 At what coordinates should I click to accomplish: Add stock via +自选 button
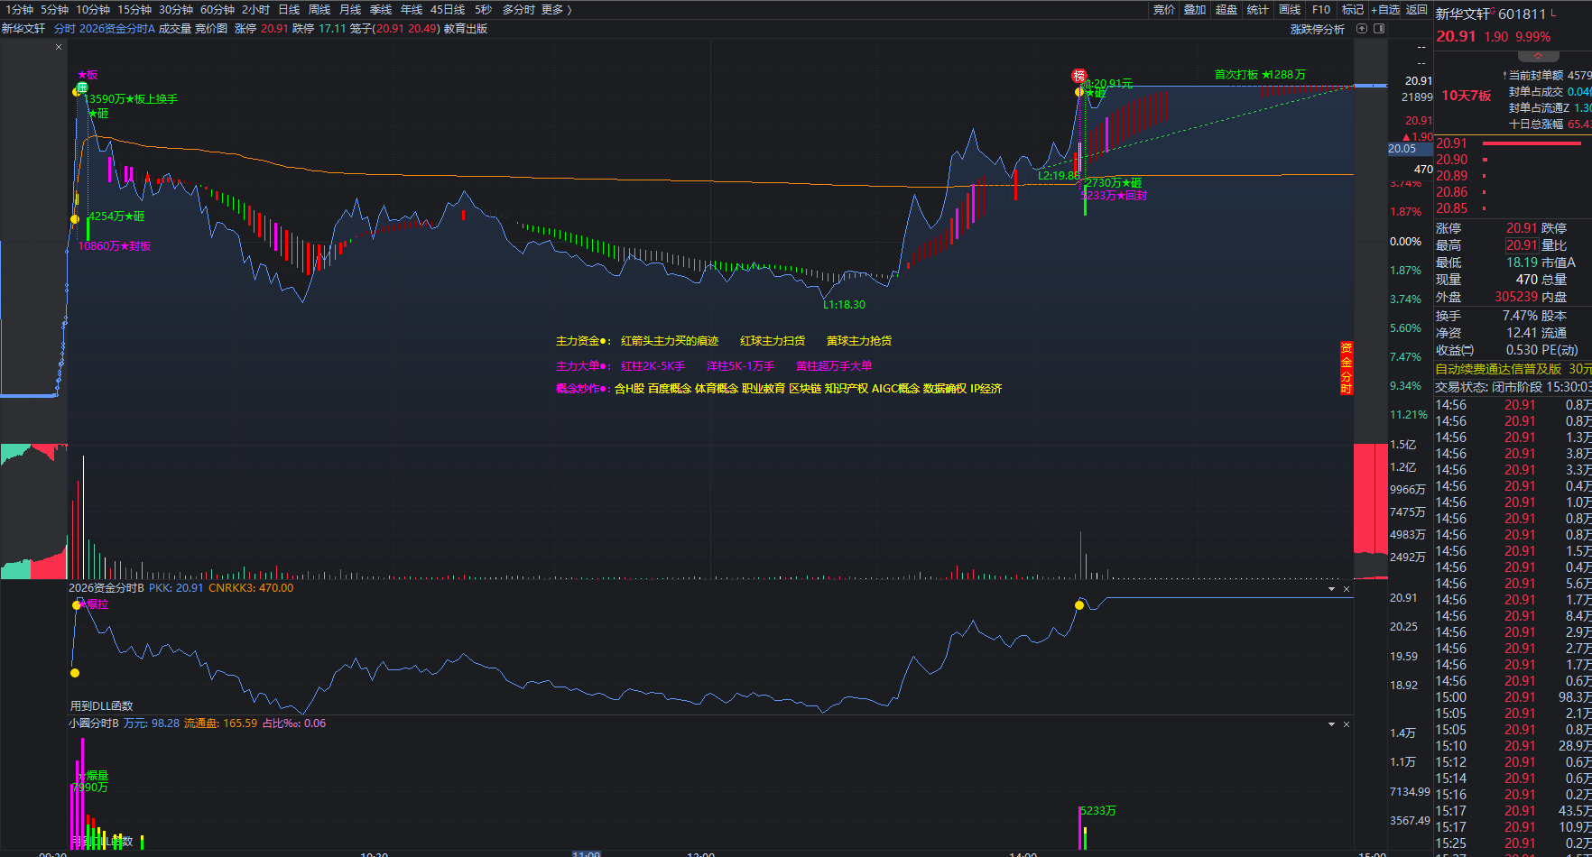[x=1385, y=9]
